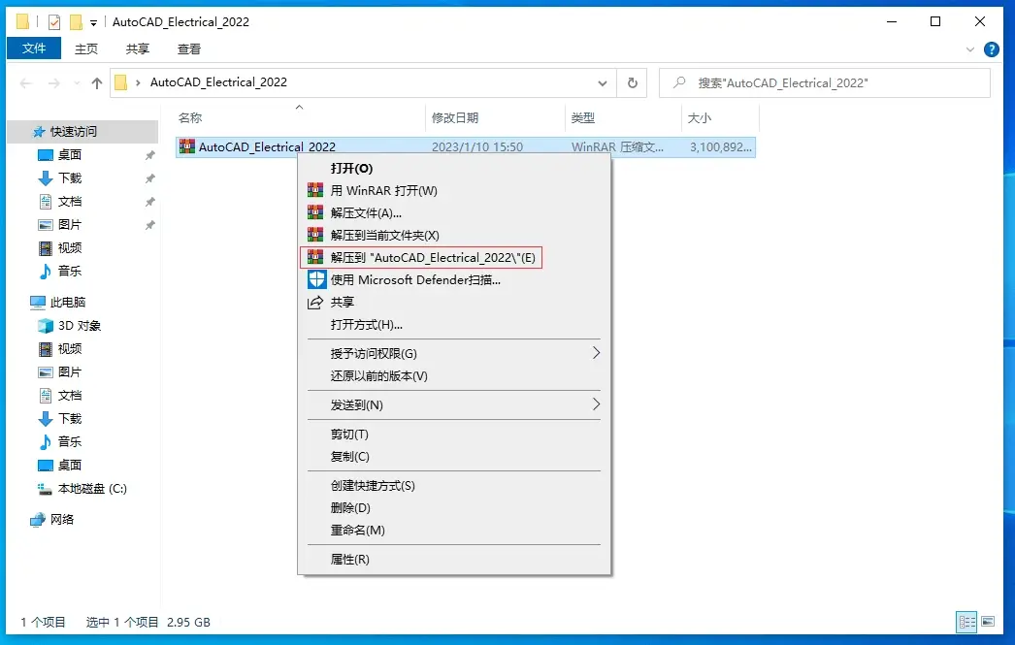The image size is (1015, 645).
Task: Click the search box for AutoCAD_Electrical_2022
Action: (x=824, y=82)
